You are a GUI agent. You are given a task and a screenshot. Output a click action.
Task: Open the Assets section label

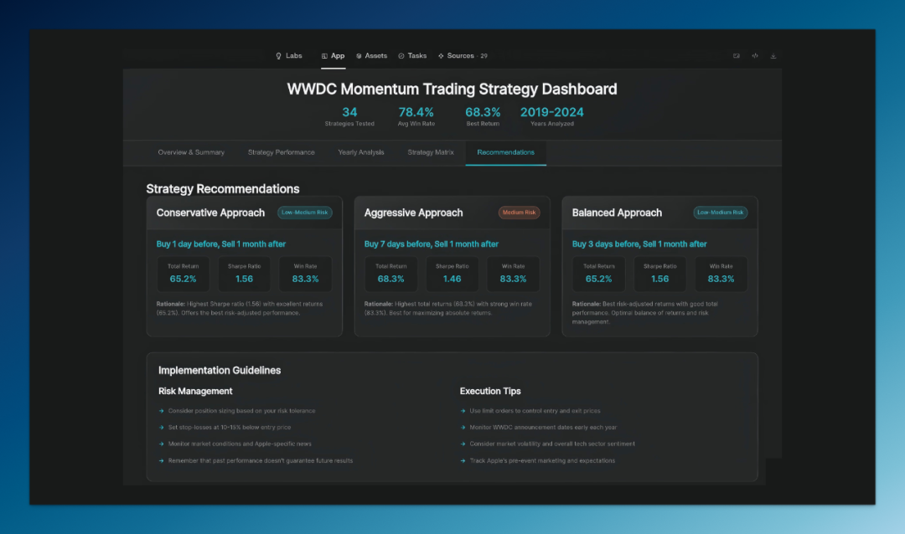(x=376, y=56)
